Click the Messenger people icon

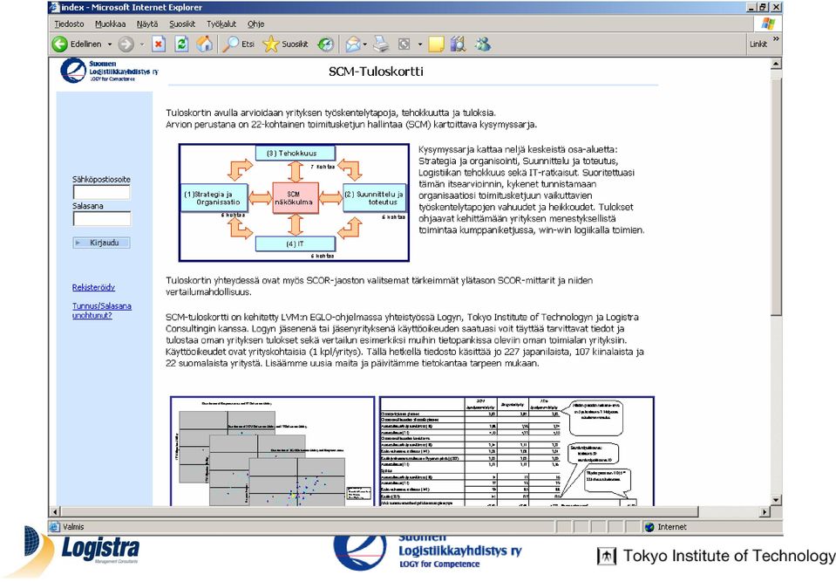click(483, 45)
